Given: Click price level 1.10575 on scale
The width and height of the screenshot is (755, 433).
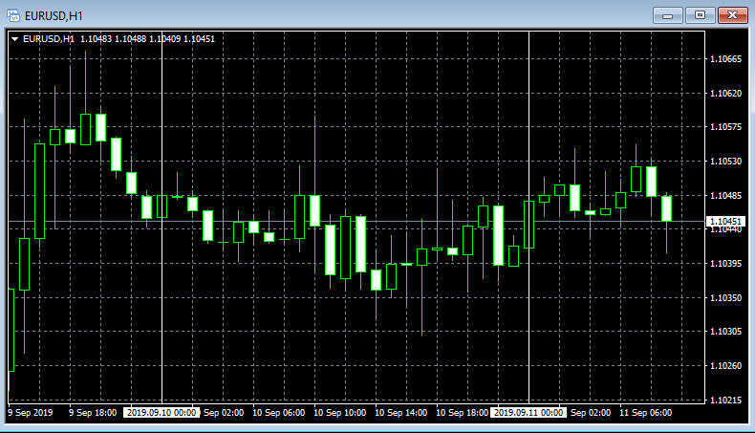Looking at the screenshot, I should tap(725, 127).
